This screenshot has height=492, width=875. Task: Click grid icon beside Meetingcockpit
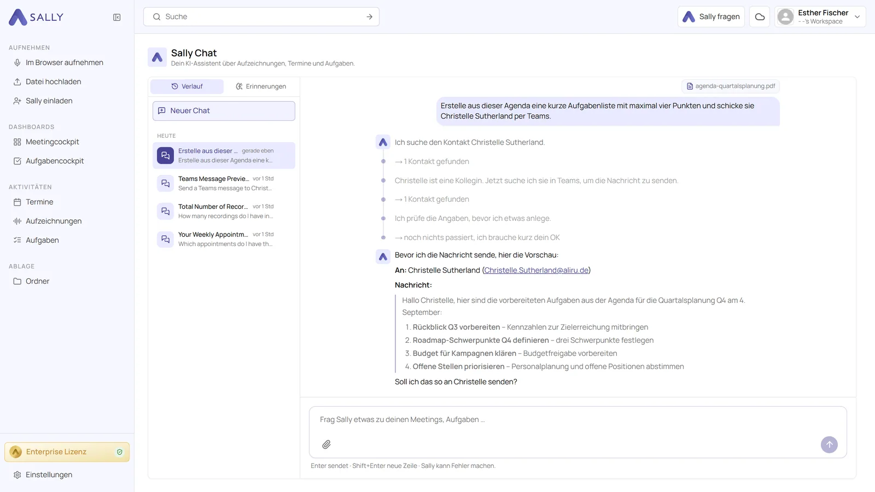pyautogui.click(x=17, y=142)
